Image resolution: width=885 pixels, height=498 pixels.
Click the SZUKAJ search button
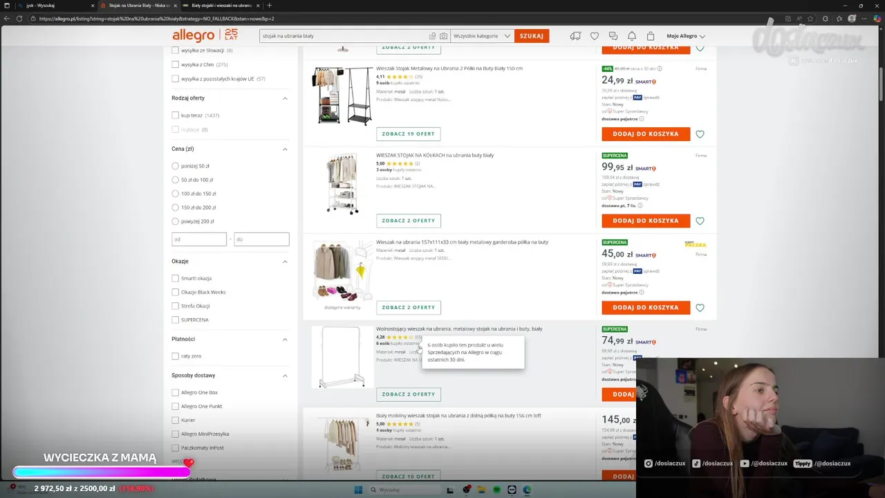tap(532, 36)
